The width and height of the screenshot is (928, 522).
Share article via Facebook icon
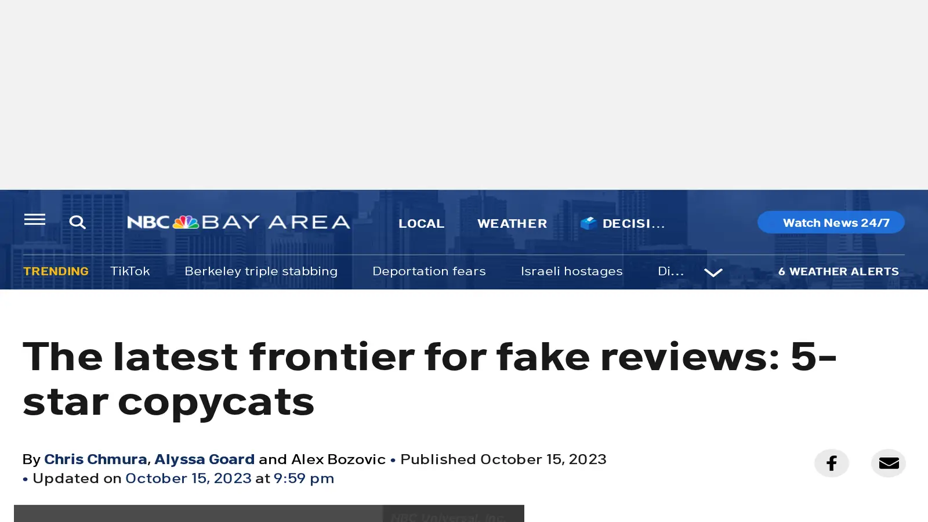click(x=831, y=463)
